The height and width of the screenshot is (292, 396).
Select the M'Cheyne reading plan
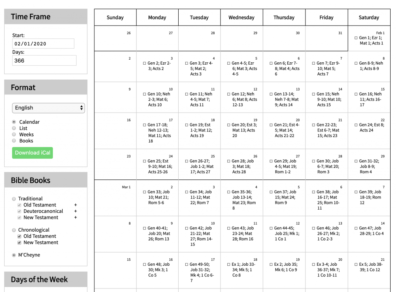click(14, 254)
